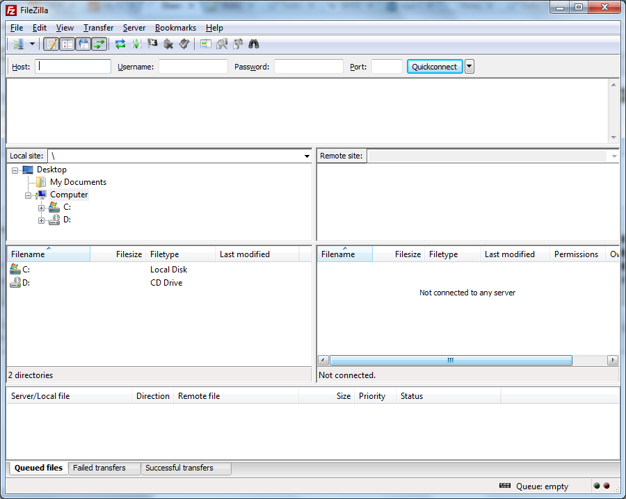Select Desktop in the local tree
This screenshot has height=499, width=626.
(51, 170)
